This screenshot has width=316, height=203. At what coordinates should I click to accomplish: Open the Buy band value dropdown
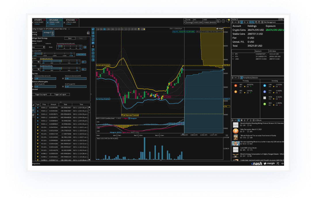pyautogui.click(x=36, y=69)
